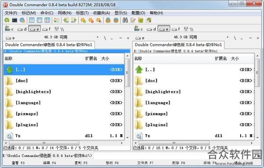264x168 pixels.
Task: Open network \\ in right drive bar
Action: 189,29
